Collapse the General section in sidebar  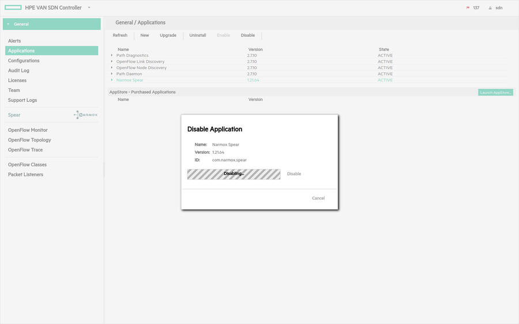[x=8, y=24]
